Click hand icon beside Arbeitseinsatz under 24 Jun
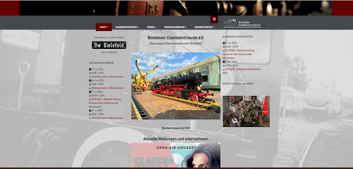The image size is (353, 169). point(90,88)
